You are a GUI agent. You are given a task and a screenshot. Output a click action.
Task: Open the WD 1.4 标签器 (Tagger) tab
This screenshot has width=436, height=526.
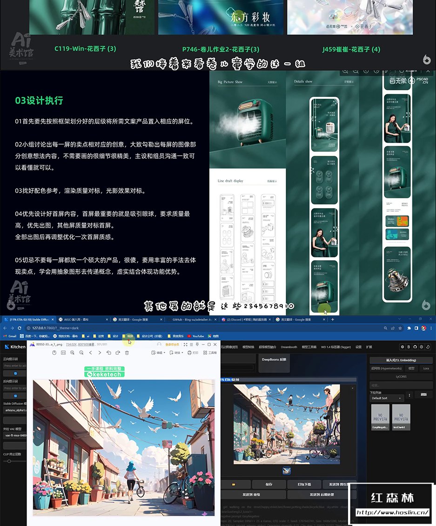335,347
